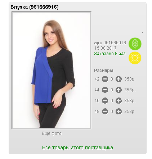
Task: Click the blouse product photo
Action: [x=52, y=70]
